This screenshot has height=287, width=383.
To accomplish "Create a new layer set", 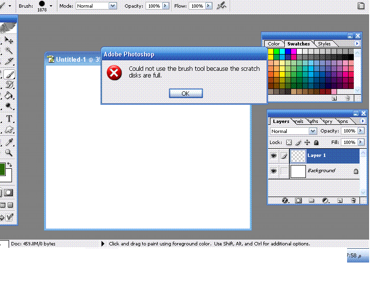I will coord(312,200).
